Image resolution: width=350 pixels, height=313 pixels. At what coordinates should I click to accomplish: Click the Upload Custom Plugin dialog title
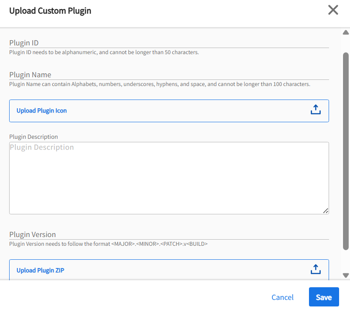tap(50, 11)
